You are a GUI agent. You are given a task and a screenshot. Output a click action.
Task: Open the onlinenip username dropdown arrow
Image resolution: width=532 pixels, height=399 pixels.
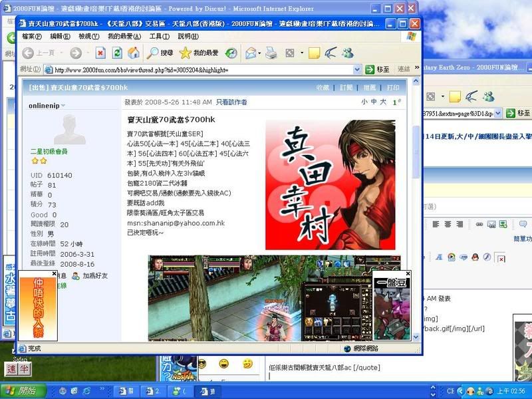(63, 106)
